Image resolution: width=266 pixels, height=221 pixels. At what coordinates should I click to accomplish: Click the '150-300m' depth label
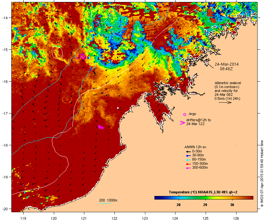pyautogui.click(x=200, y=163)
